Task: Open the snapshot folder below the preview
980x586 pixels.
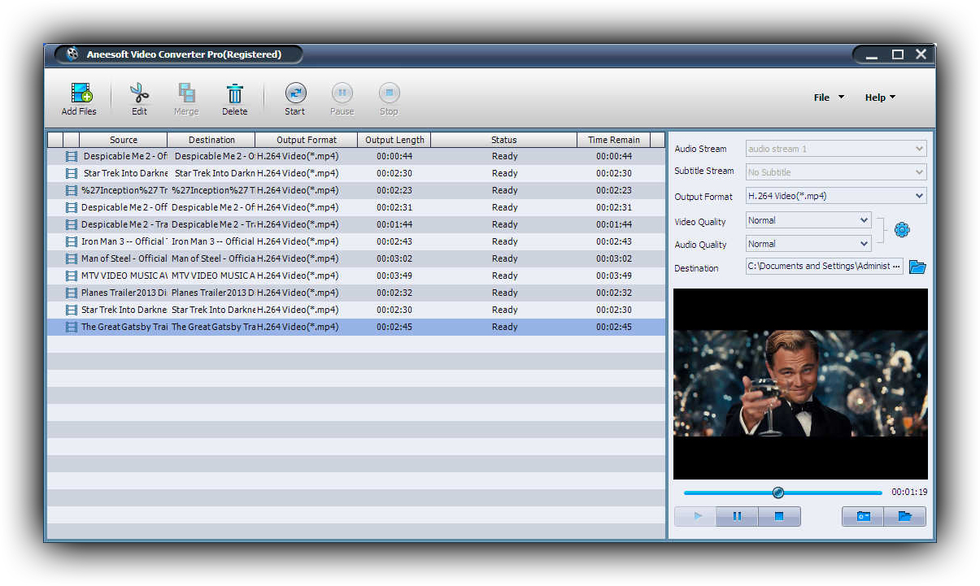Action: coord(905,516)
